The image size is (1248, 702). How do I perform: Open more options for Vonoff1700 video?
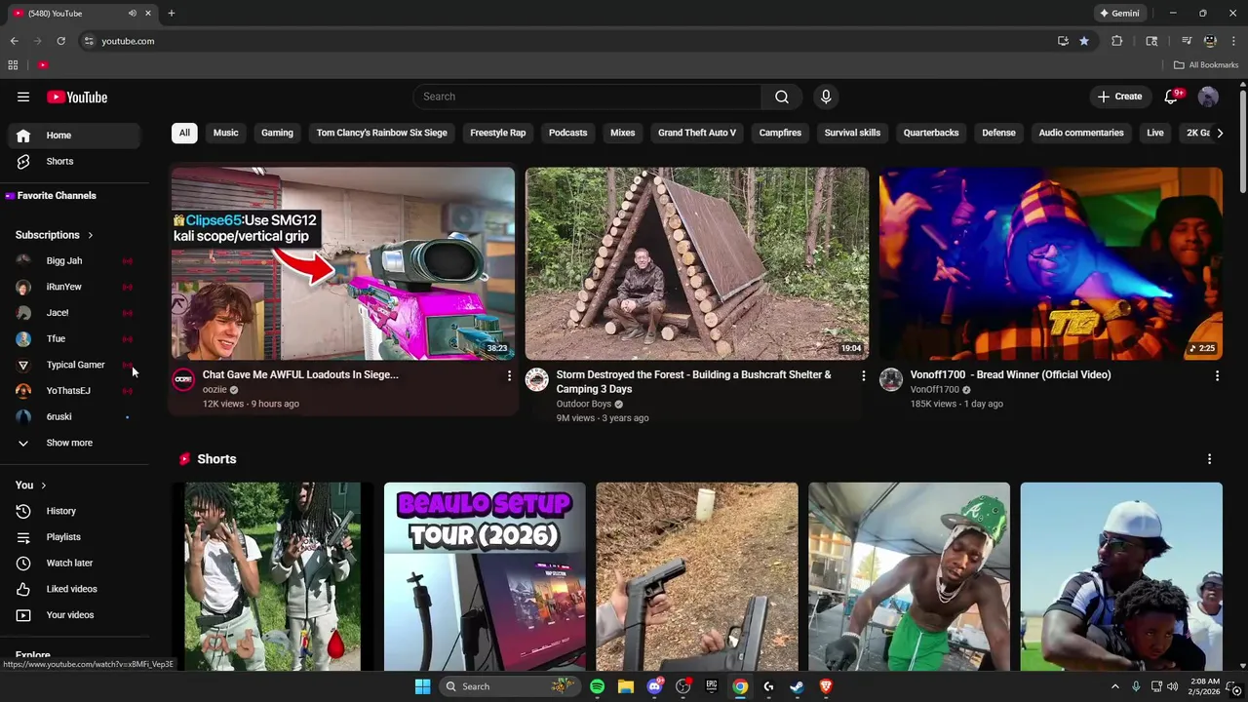1217,375
